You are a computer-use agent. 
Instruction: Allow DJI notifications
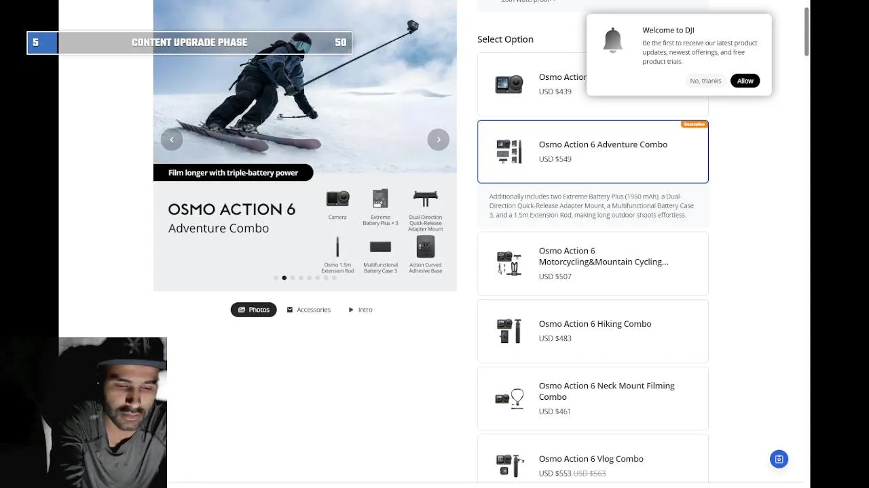point(745,81)
